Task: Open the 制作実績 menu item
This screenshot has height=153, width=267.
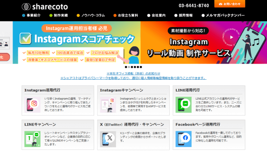Action: point(59,15)
